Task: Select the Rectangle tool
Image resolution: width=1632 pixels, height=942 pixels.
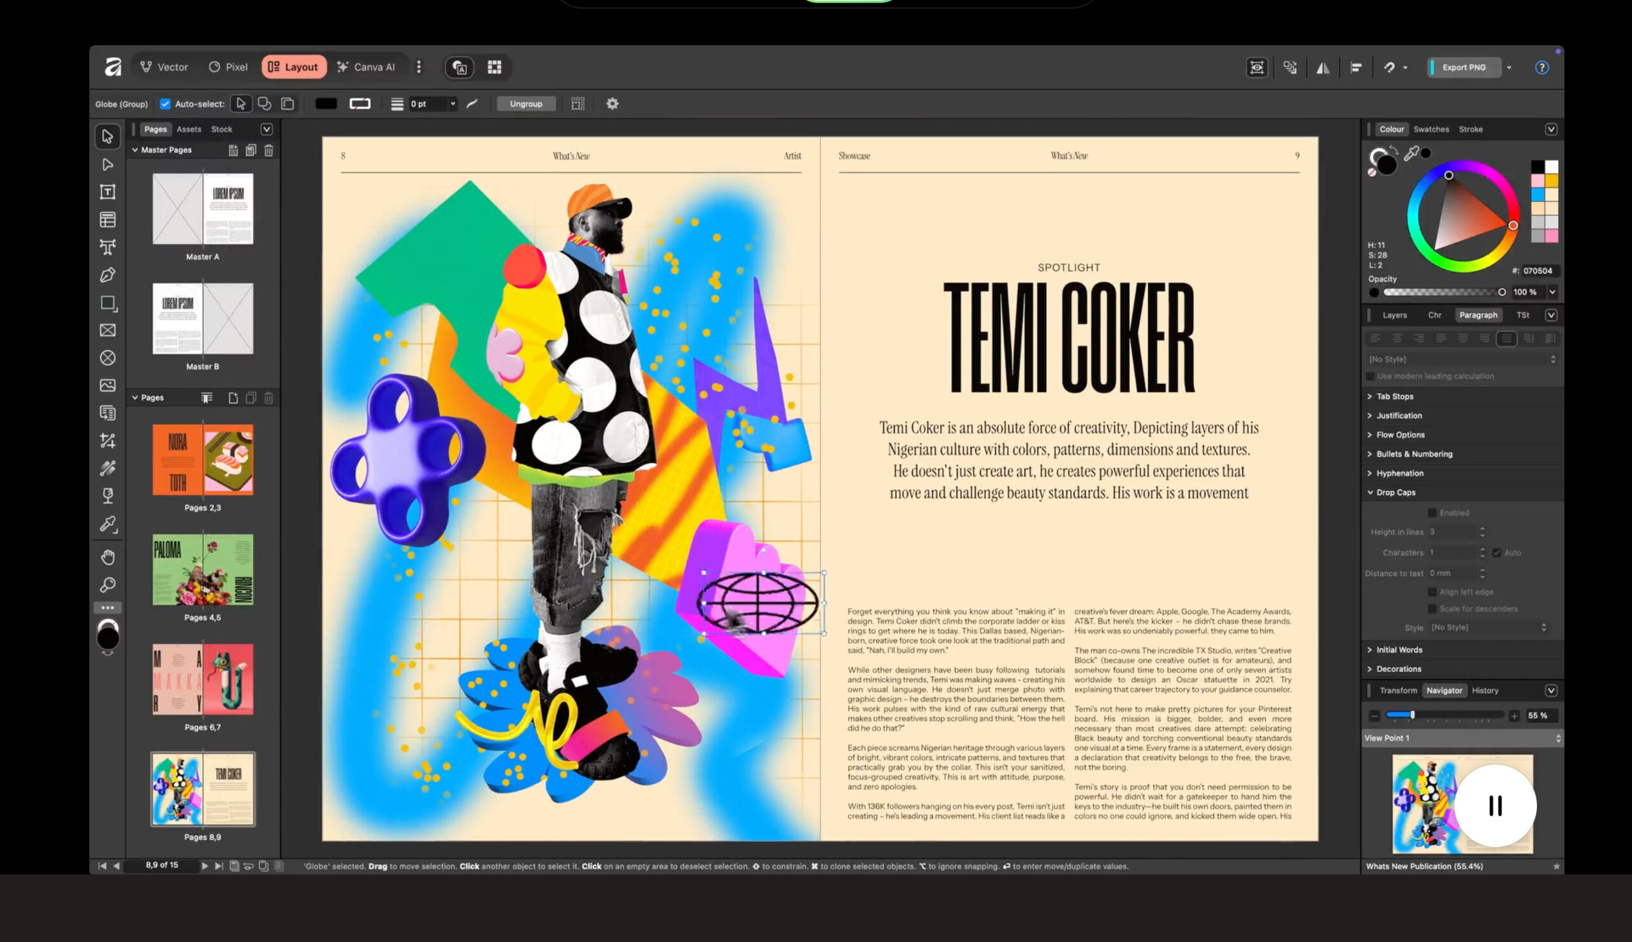Action: [108, 302]
